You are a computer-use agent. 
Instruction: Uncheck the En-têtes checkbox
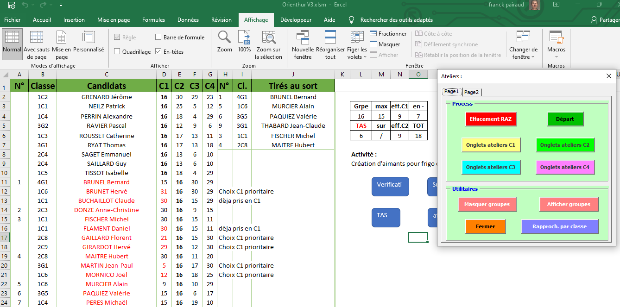click(x=158, y=52)
